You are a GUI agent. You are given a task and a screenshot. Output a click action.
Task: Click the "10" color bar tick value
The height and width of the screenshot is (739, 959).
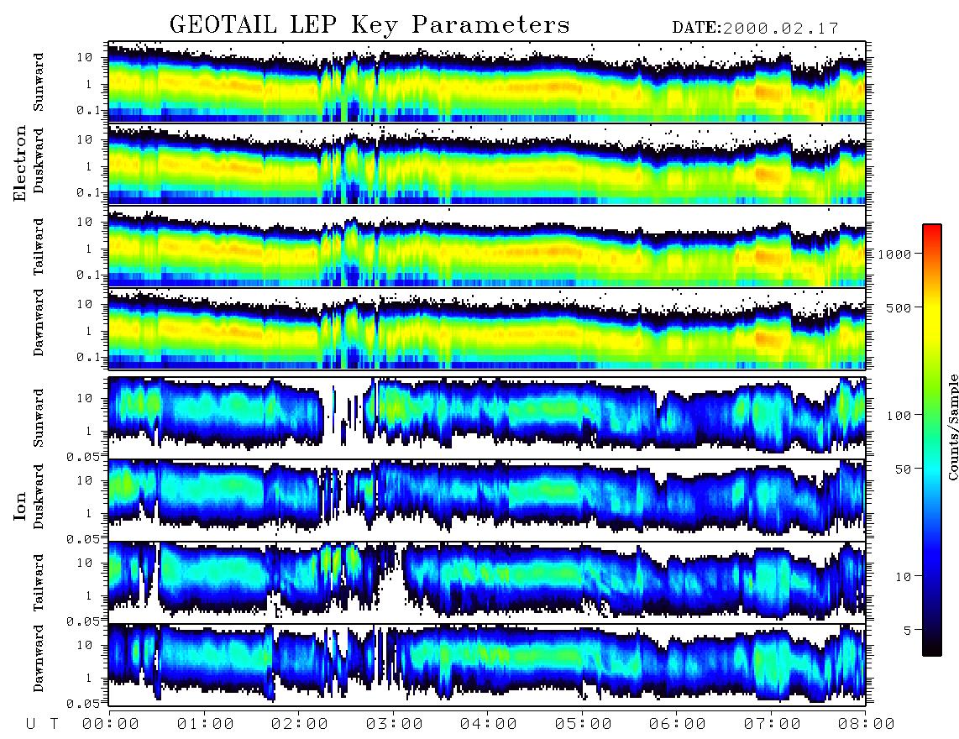coord(904,577)
